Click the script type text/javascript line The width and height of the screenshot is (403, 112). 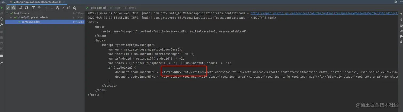pos(128,45)
